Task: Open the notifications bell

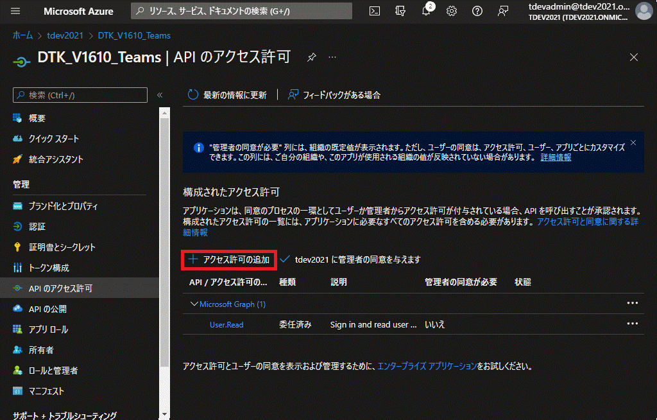Action: click(426, 11)
